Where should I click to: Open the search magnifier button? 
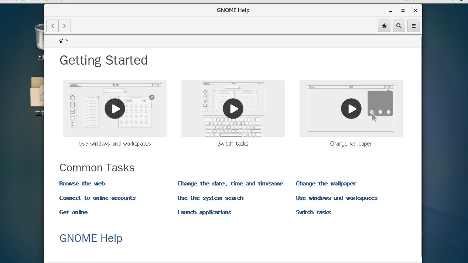[399, 26]
